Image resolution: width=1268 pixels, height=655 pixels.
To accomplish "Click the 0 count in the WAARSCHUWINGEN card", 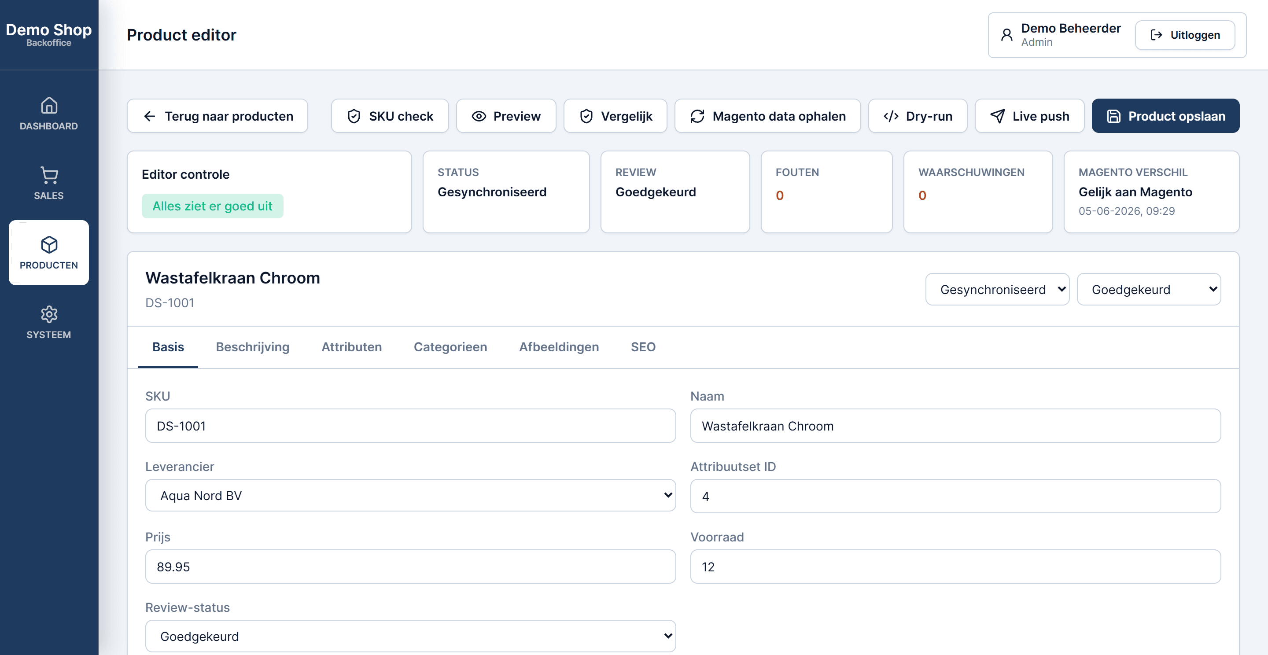I will pyautogui.click(x=922, y=195).
